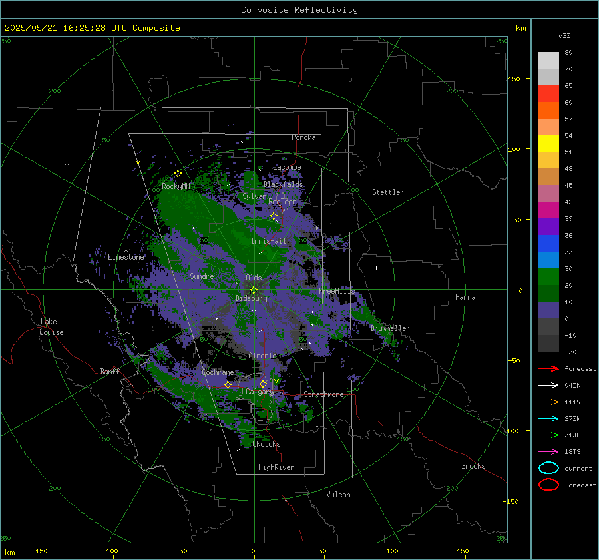This screenshot has width=599, height=560.
Task: Click the Strathmore city label
Action: point(324,394)
